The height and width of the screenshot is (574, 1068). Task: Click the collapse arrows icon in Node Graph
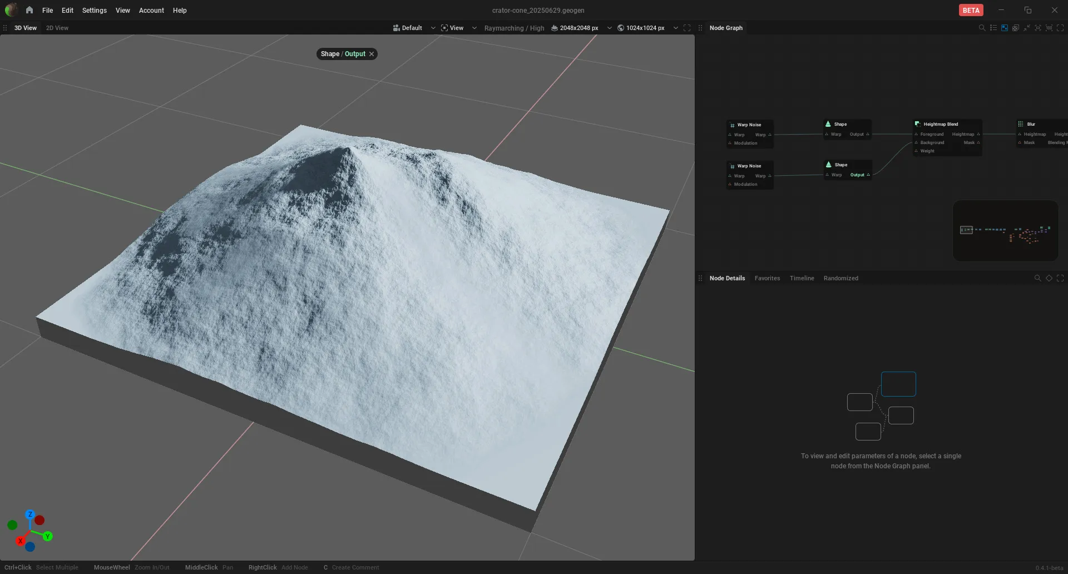[x=1027, y=28]
